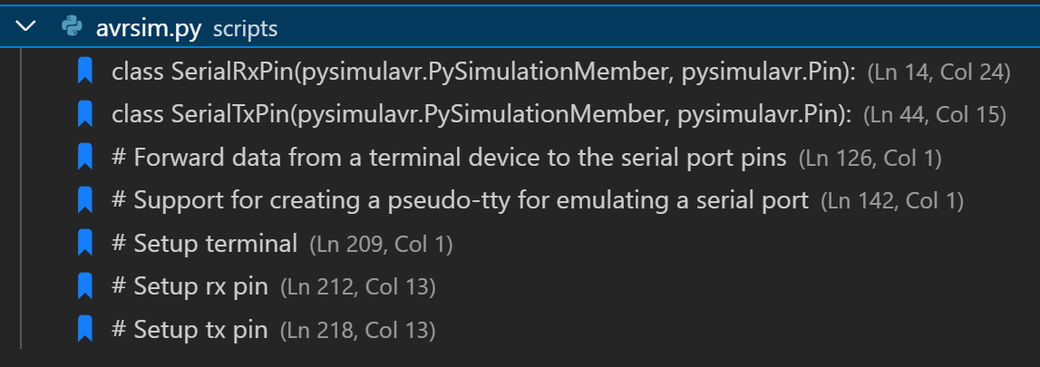Click bookmark icon beside Setup rx pin
1040x367 pixels.
click(x=84, y=287)
